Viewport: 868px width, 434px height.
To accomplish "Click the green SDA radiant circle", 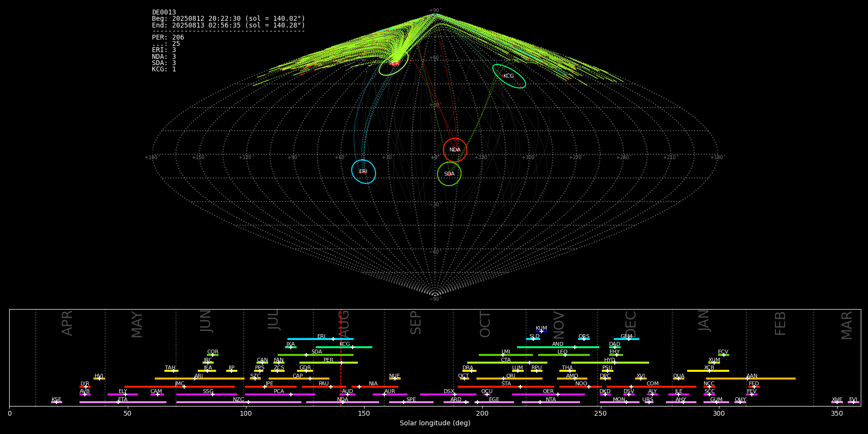I will 449,174.
